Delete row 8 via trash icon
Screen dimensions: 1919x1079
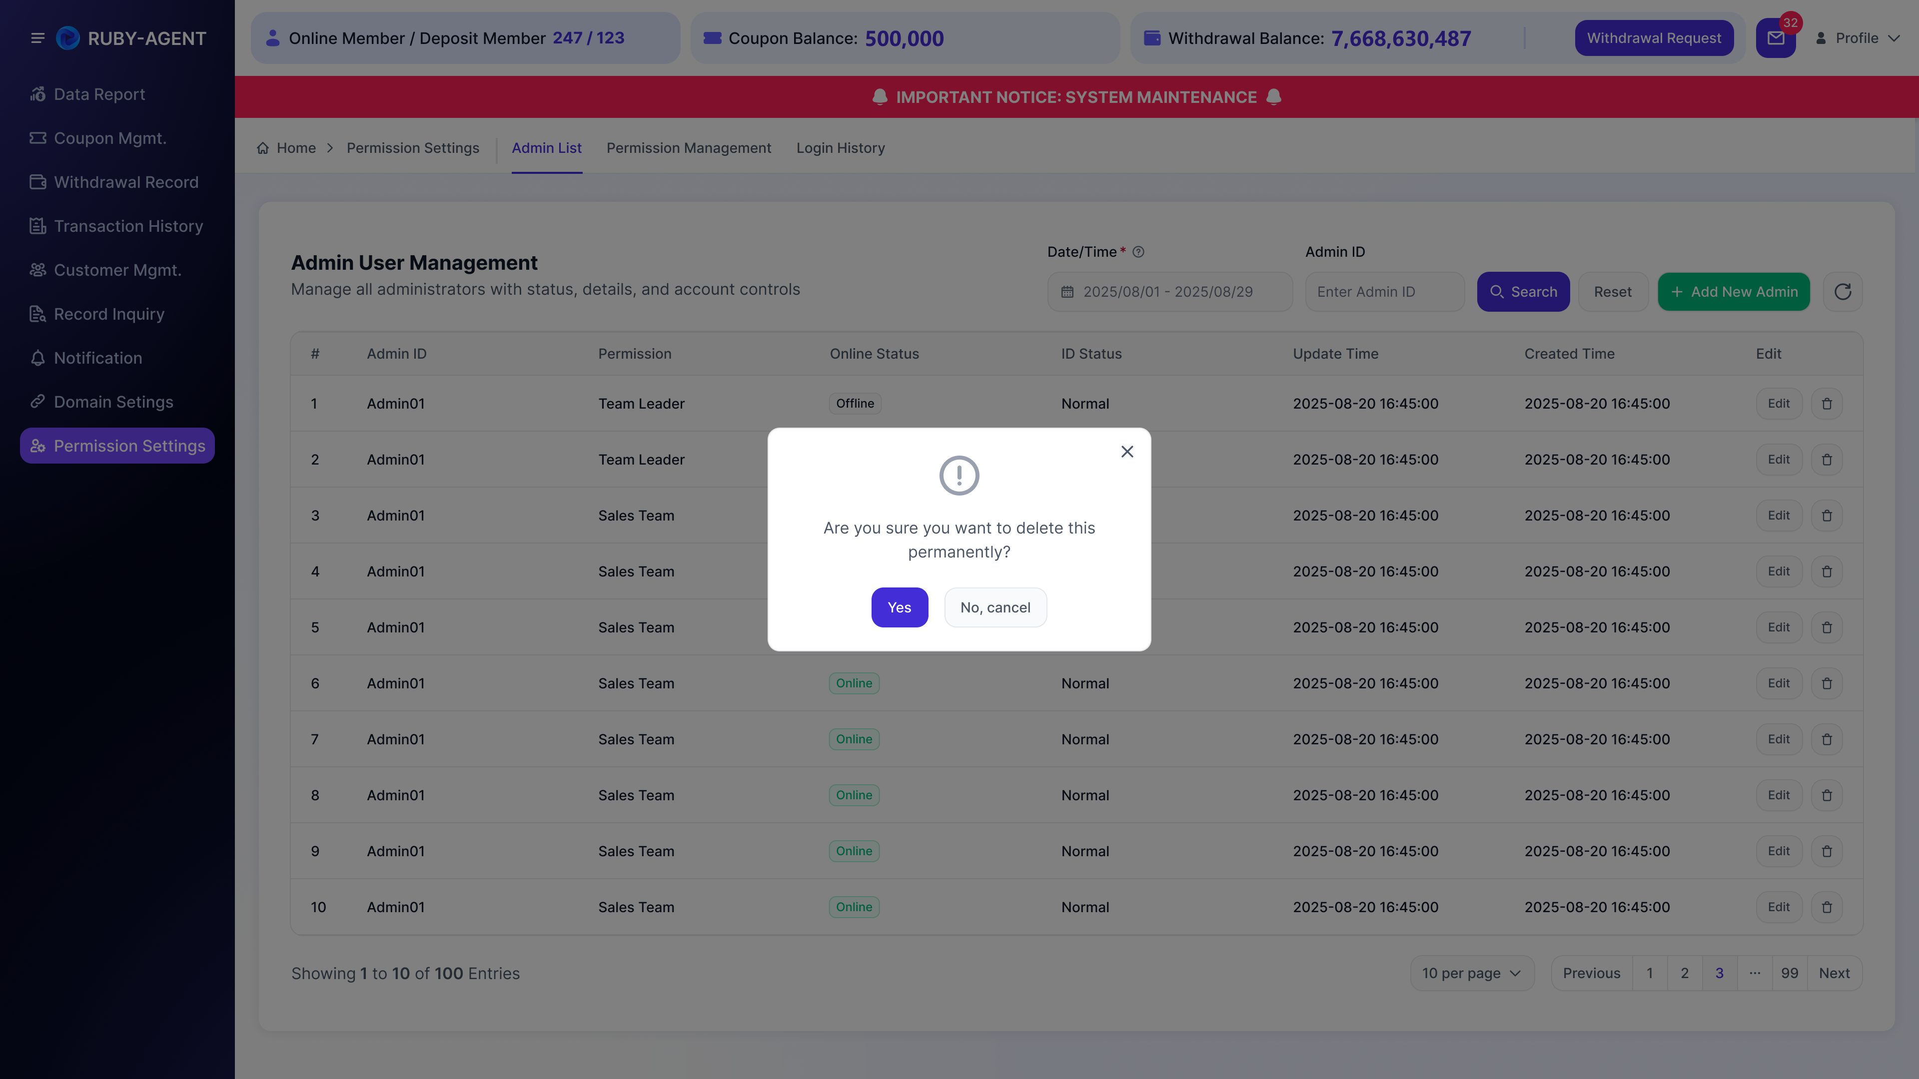[1827, 795]
